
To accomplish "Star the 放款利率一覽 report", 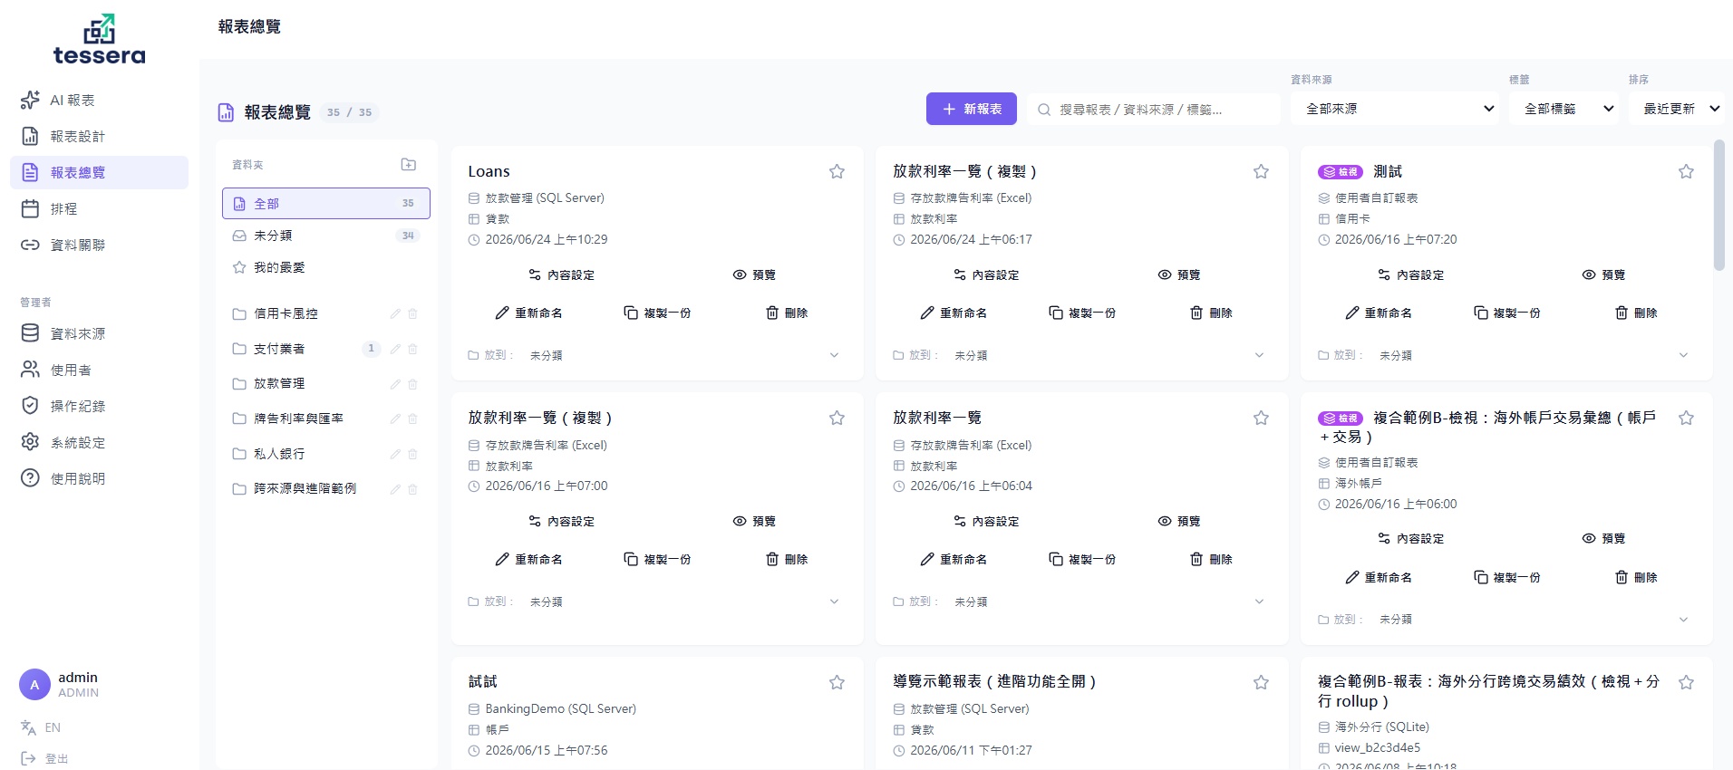I will 1261,418.
